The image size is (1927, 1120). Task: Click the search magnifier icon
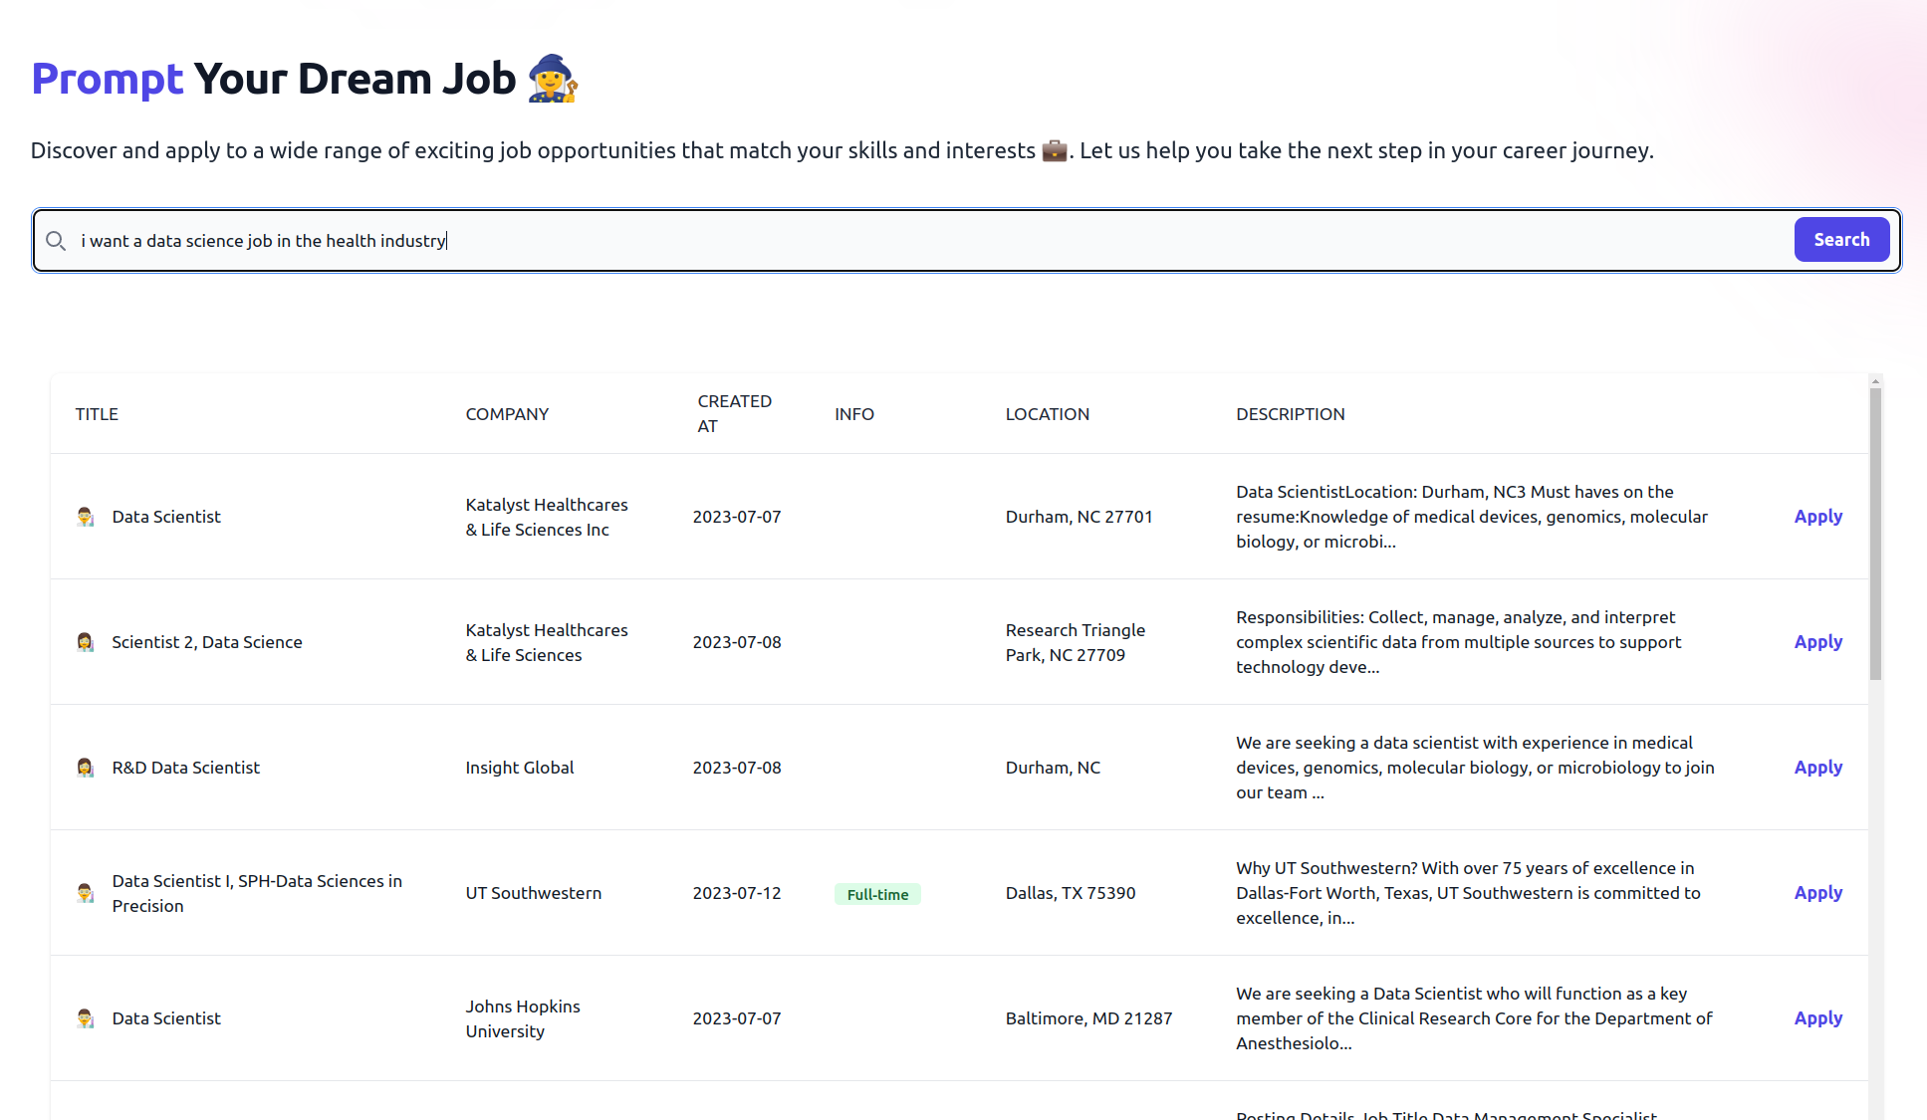56,241
